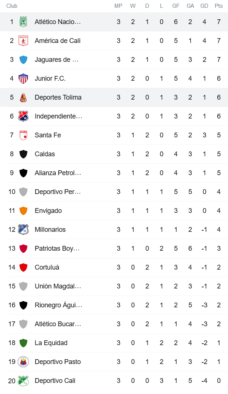Sort the table by the Pts column

click(x=218, y=6)
